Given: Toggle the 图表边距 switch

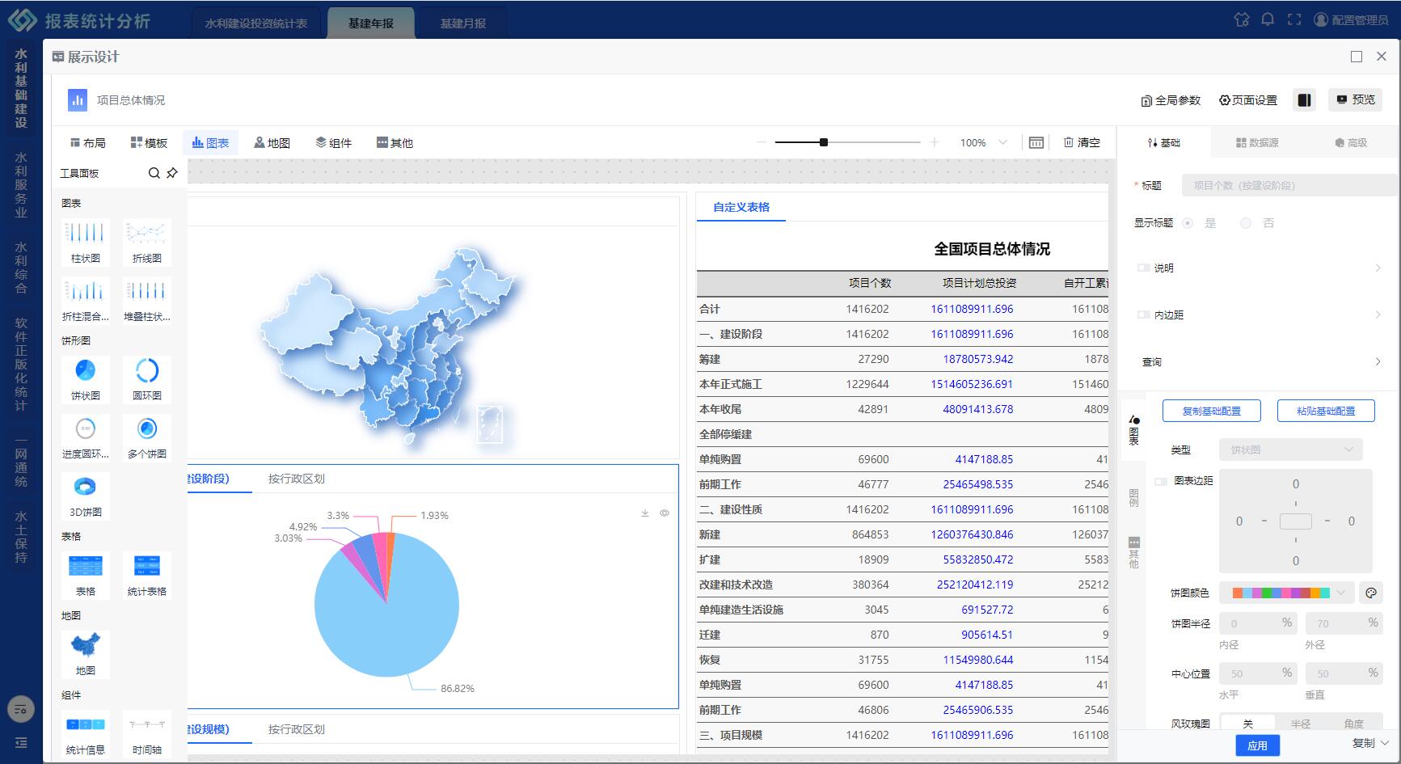Looking at the screenshot, I should (x=1162, y=481).
